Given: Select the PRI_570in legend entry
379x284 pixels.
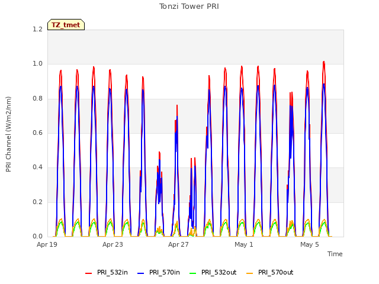Looking at the screenshot, I should tap(159, 272).
